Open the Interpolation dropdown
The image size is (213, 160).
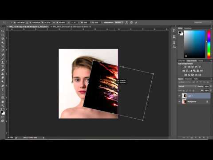tap(119, 23)
